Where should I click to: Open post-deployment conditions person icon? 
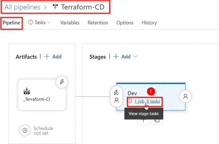point(185,96)
